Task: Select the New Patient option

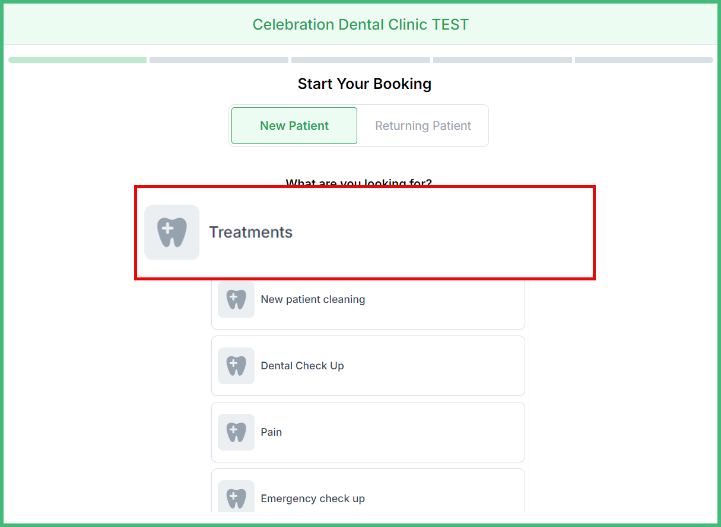Action: [x=294, y=126]
